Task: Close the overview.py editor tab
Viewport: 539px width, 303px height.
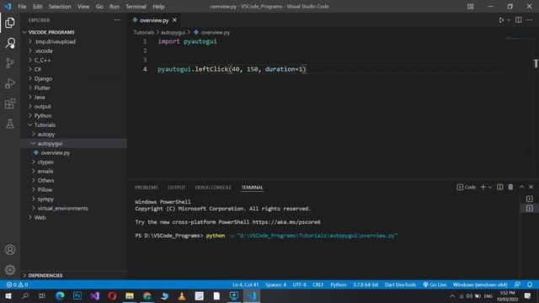Action: pos(174,20)
